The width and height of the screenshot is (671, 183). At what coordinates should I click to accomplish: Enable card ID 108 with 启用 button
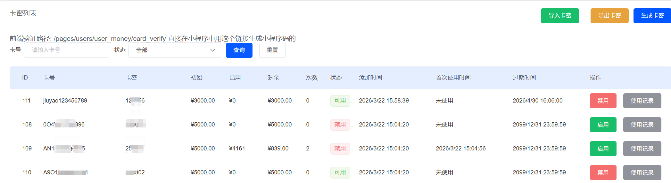[x=603, y=125]
